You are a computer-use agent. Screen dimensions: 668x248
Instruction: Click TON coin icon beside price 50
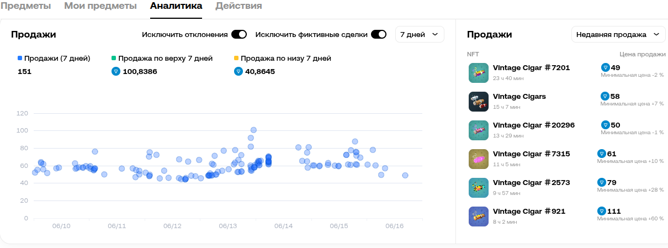point(606,125)
